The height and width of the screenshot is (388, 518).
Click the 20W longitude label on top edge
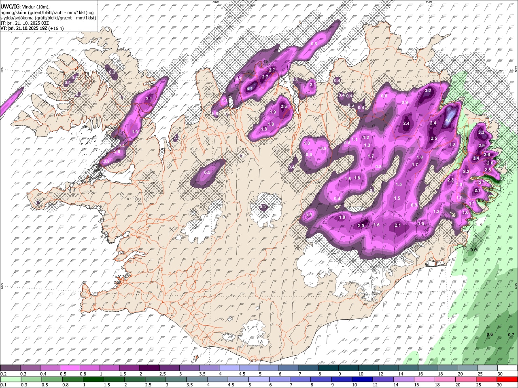click(x=215, y=2)
